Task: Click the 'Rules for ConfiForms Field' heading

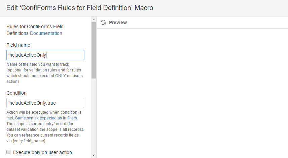Action: click(35, 27)
